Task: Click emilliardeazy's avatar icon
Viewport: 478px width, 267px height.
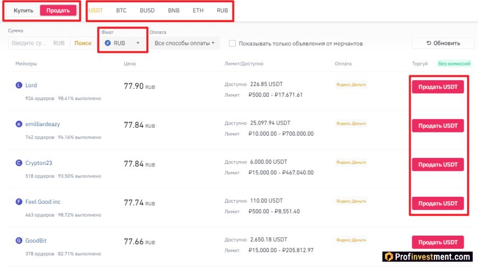Action: tap(19, 124)
